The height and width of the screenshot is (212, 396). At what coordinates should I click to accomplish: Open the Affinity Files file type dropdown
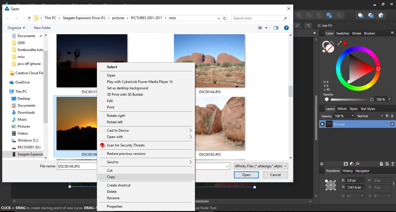(x=260, y=166)
